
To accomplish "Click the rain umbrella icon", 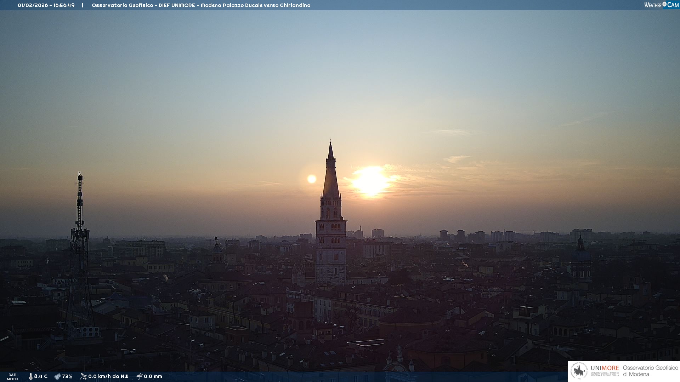I will pos(139,376).
